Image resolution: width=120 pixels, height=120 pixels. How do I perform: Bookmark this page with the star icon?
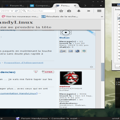tap(61, 11)
